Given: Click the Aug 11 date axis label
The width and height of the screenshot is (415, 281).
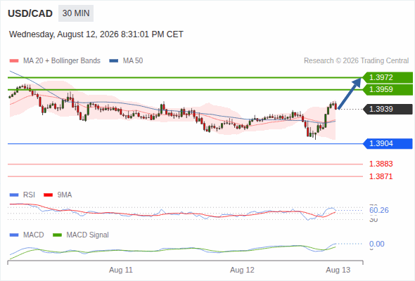Looking at the screenshot, I should point(121,270).
